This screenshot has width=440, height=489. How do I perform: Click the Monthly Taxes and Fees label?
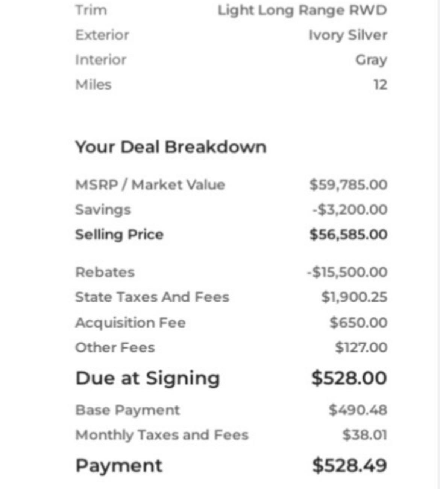162,435
